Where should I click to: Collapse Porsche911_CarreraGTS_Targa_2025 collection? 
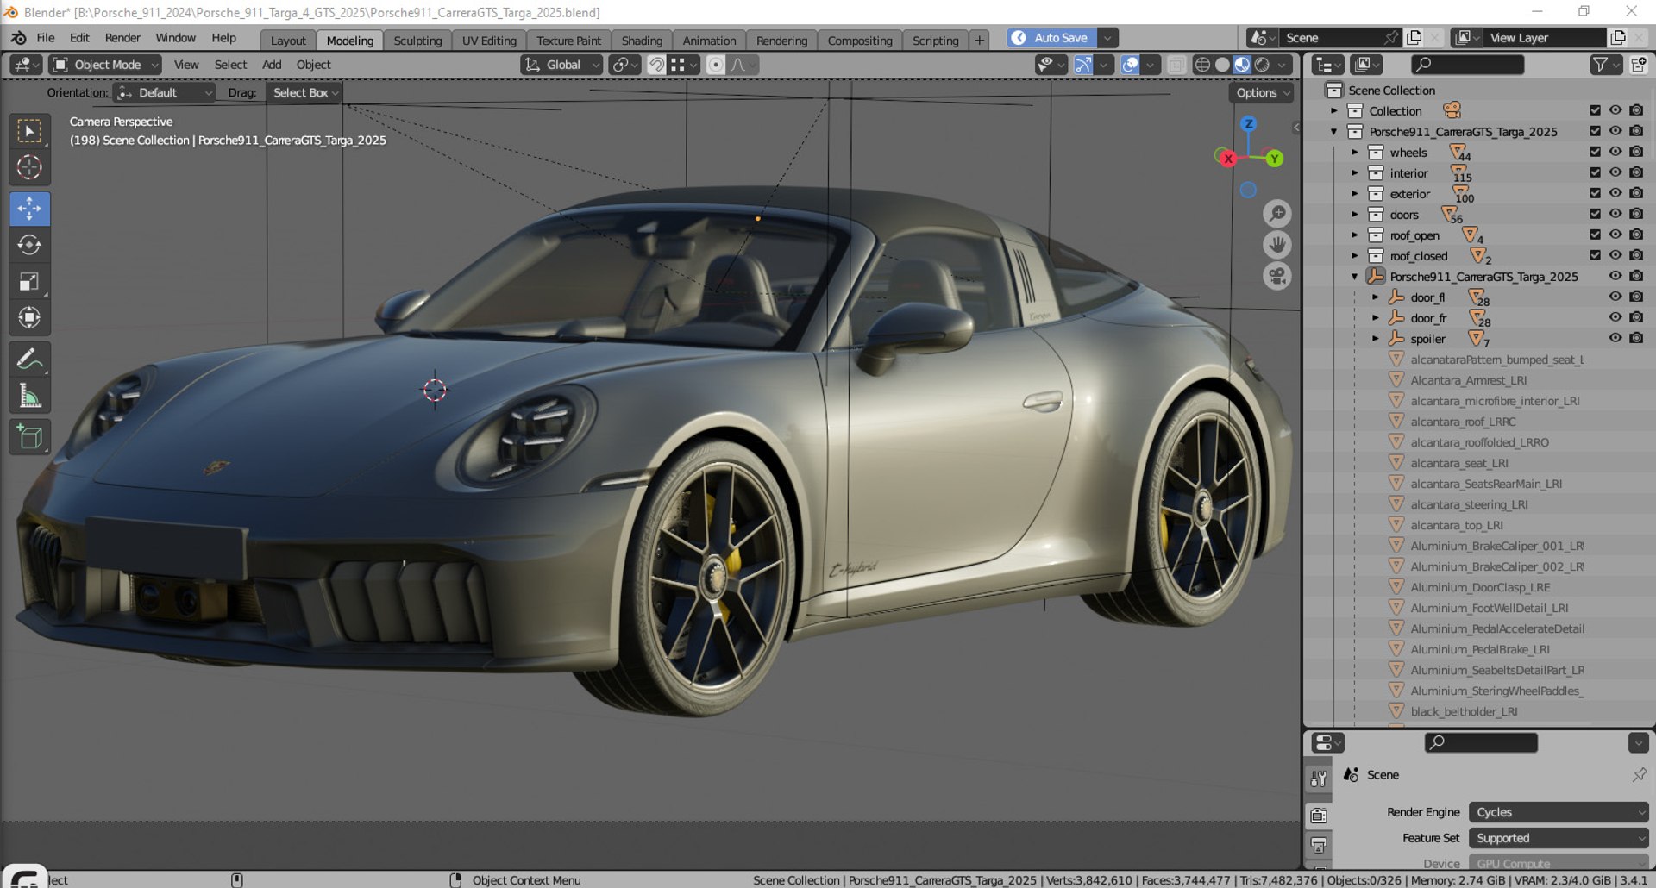(x=1334, y=132)
